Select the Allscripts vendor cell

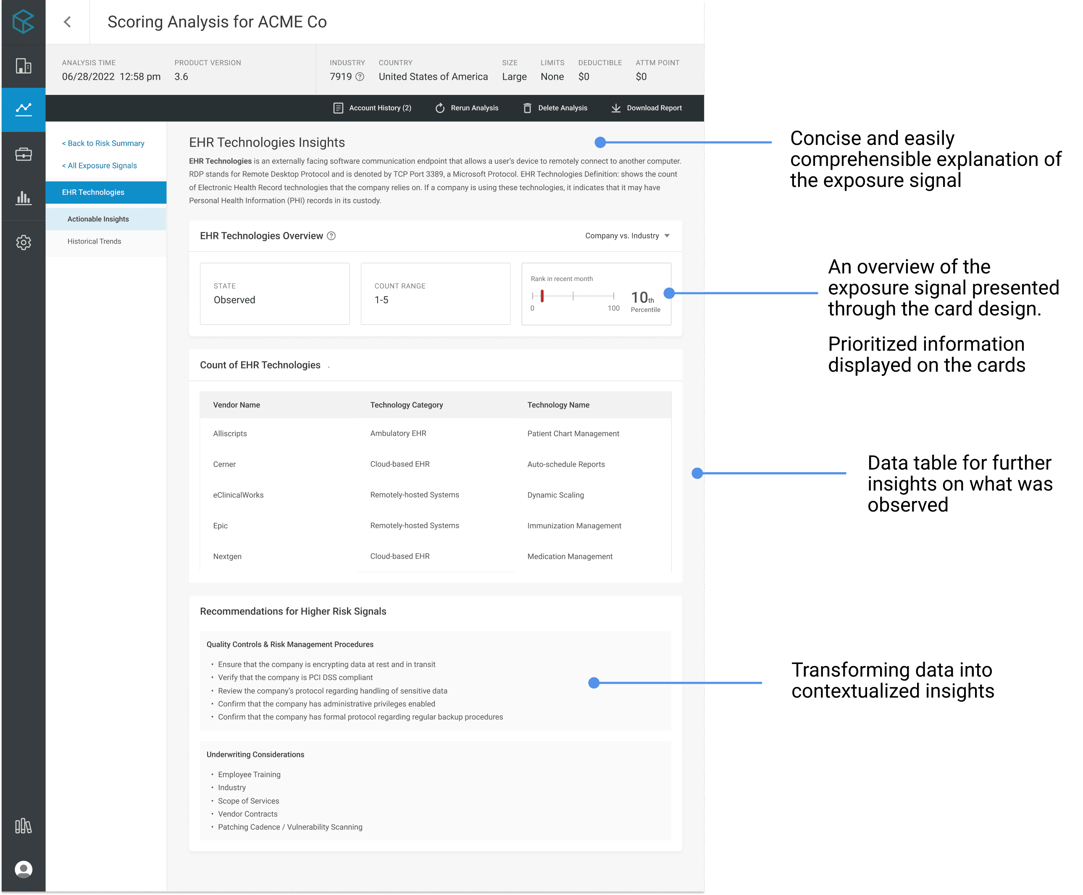(x=230, y=433)
